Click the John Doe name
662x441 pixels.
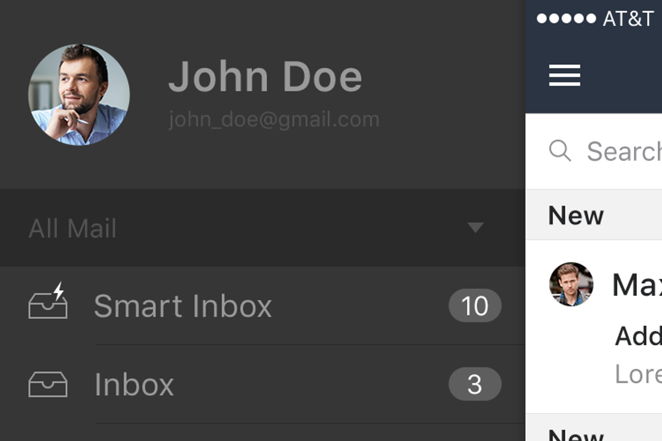265,76
